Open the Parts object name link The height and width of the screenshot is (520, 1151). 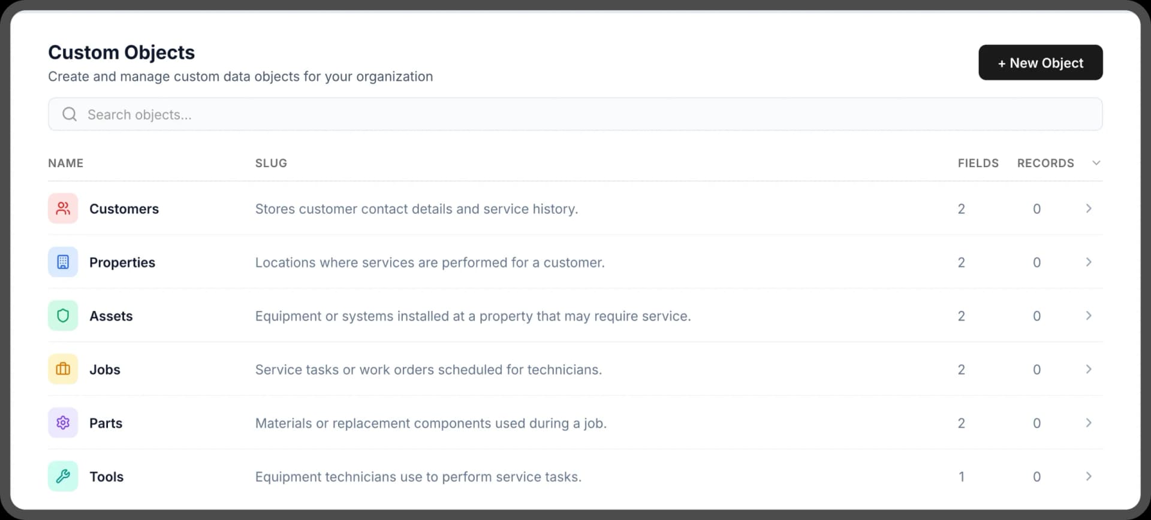(106, 423)
